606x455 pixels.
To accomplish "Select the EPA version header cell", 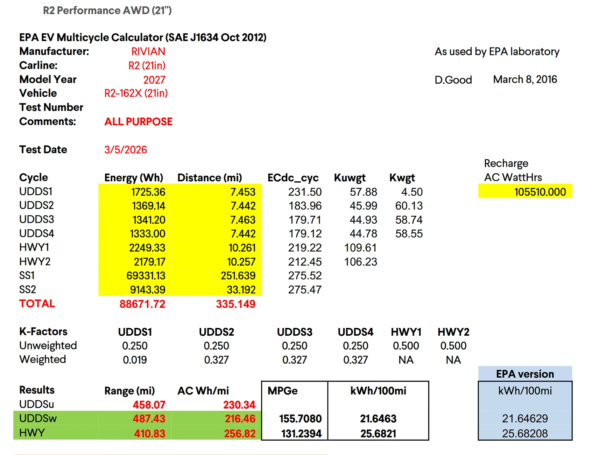I will [525, 374].
